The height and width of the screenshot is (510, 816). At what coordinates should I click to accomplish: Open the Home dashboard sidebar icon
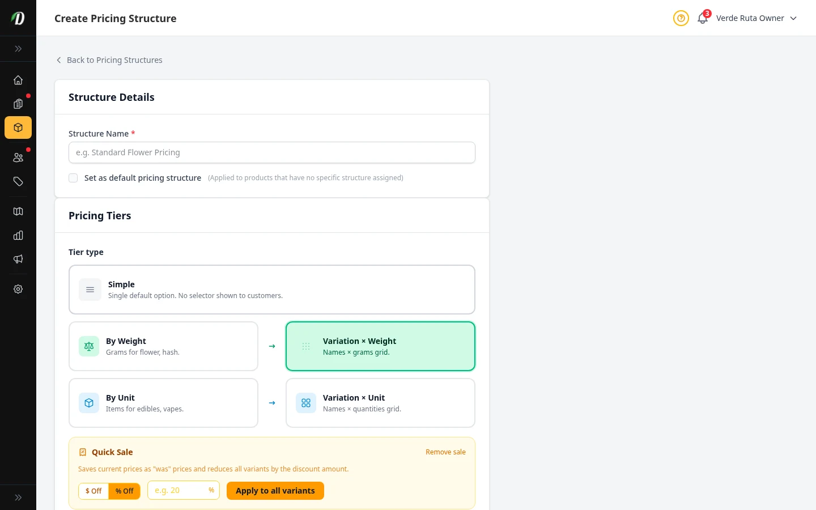pos(18,80)
